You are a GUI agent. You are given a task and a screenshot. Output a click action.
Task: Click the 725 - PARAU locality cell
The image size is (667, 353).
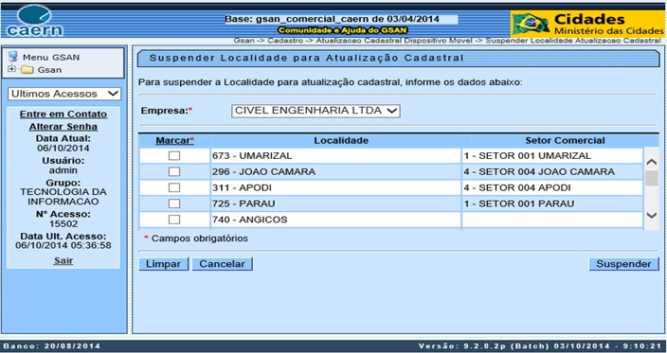pyautogui.click(x=335, y=203)
